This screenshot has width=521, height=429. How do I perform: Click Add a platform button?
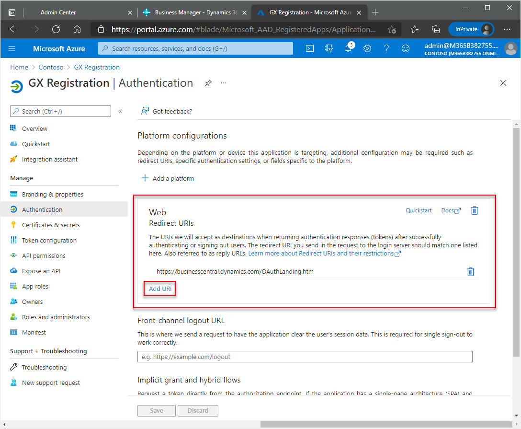pos(168,178)
